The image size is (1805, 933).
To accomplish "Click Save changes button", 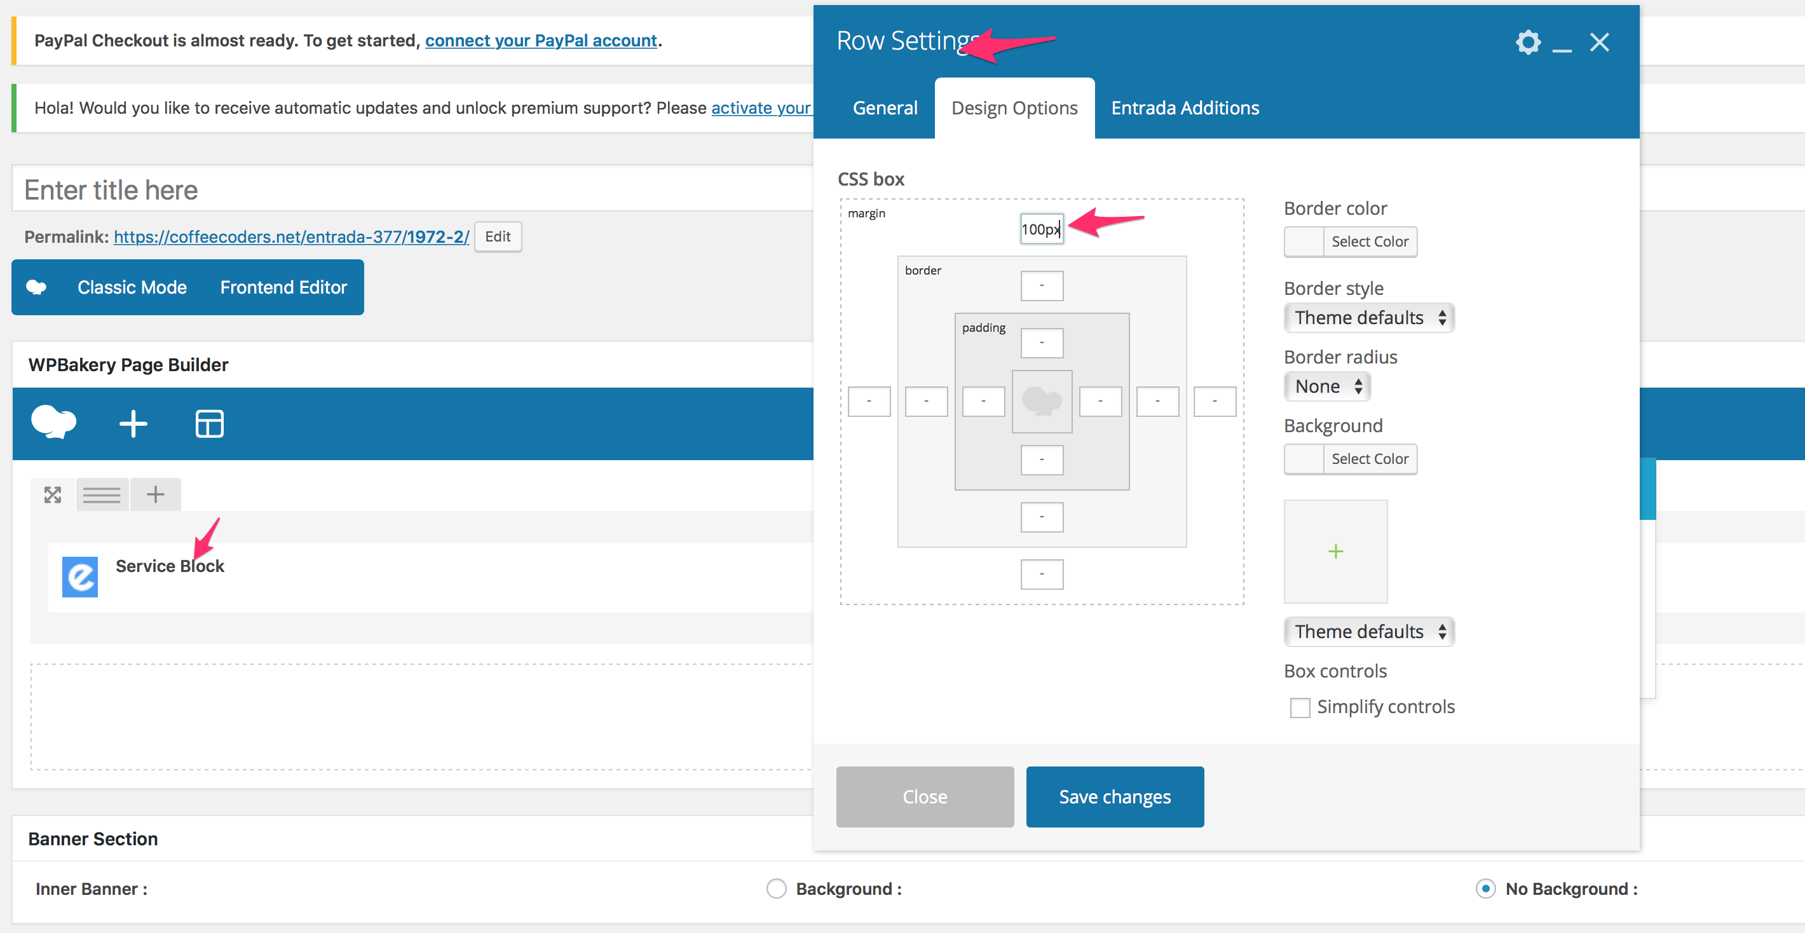I will click(x=1115, y=796).
